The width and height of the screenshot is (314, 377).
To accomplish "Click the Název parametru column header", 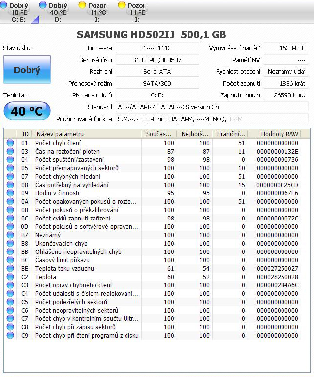I will [87, 134].
